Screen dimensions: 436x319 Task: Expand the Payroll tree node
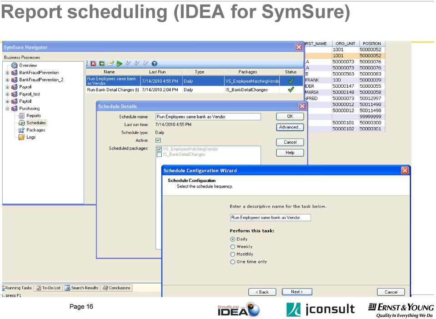8,87
